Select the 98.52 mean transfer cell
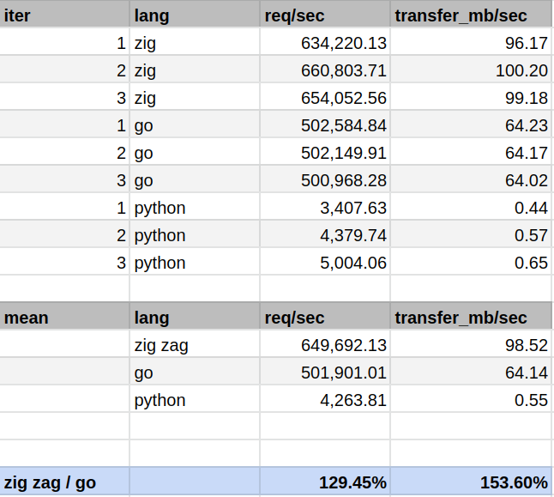 (472, 345)
